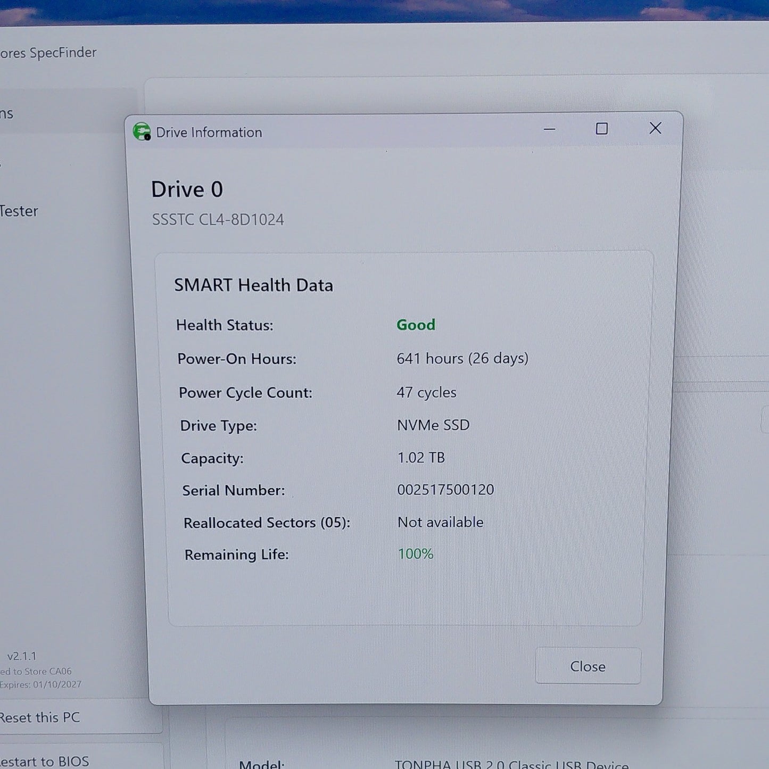The image size is (769, 769).
Task: Click the Drive Information title text
Action: (209, 132)
